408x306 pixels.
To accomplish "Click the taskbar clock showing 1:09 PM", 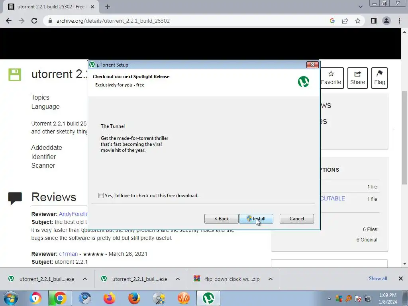I will point(388,298).
